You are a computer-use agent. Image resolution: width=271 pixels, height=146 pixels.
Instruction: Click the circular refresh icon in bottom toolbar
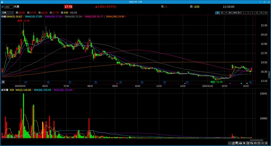pos(259,143)
